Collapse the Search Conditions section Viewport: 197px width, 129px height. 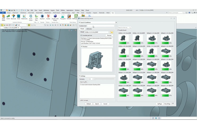79,22
